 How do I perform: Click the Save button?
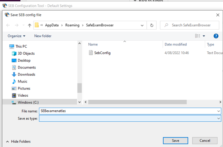[x=175, y=141]
